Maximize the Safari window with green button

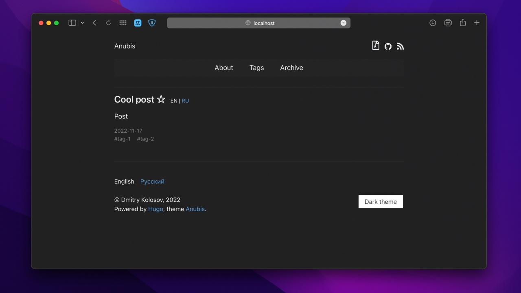[x=57, y=23]
